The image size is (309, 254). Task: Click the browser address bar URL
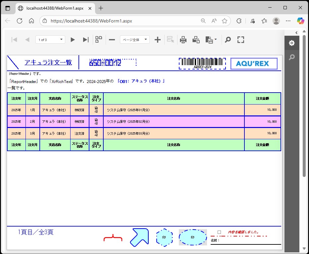(x=91, y=21)
